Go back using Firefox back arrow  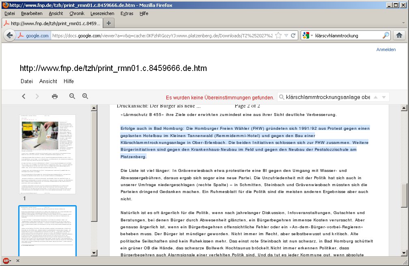coord(9,35)
